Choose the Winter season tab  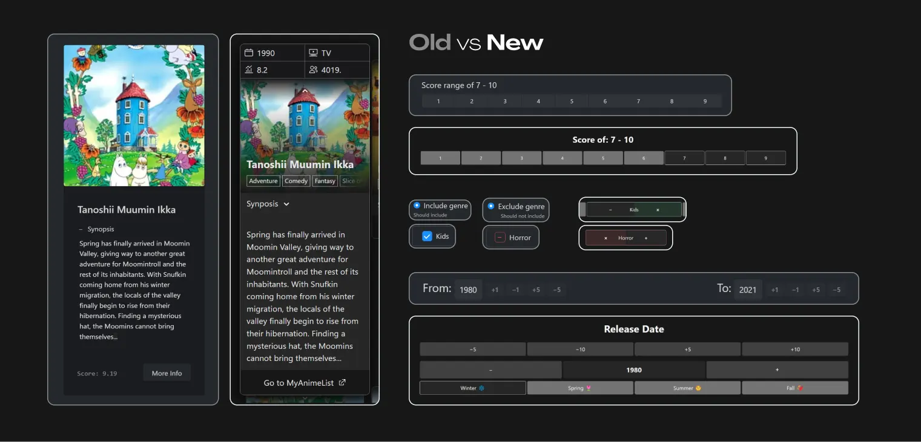click(x=472, y=388)
